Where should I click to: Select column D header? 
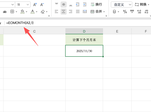click(84, 31)
